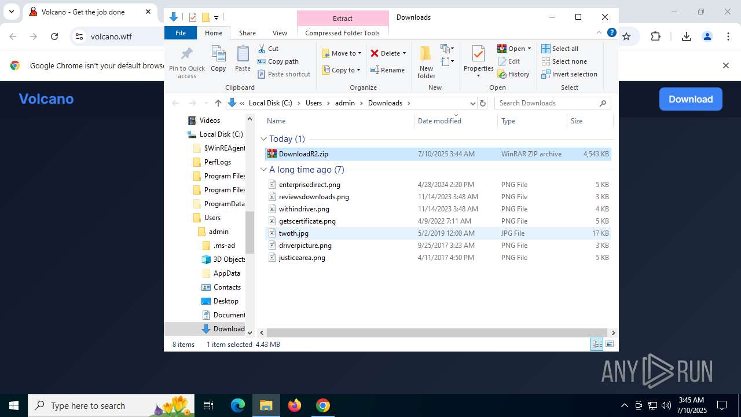Switch to large icons view in the status bar

pos(609,344)
